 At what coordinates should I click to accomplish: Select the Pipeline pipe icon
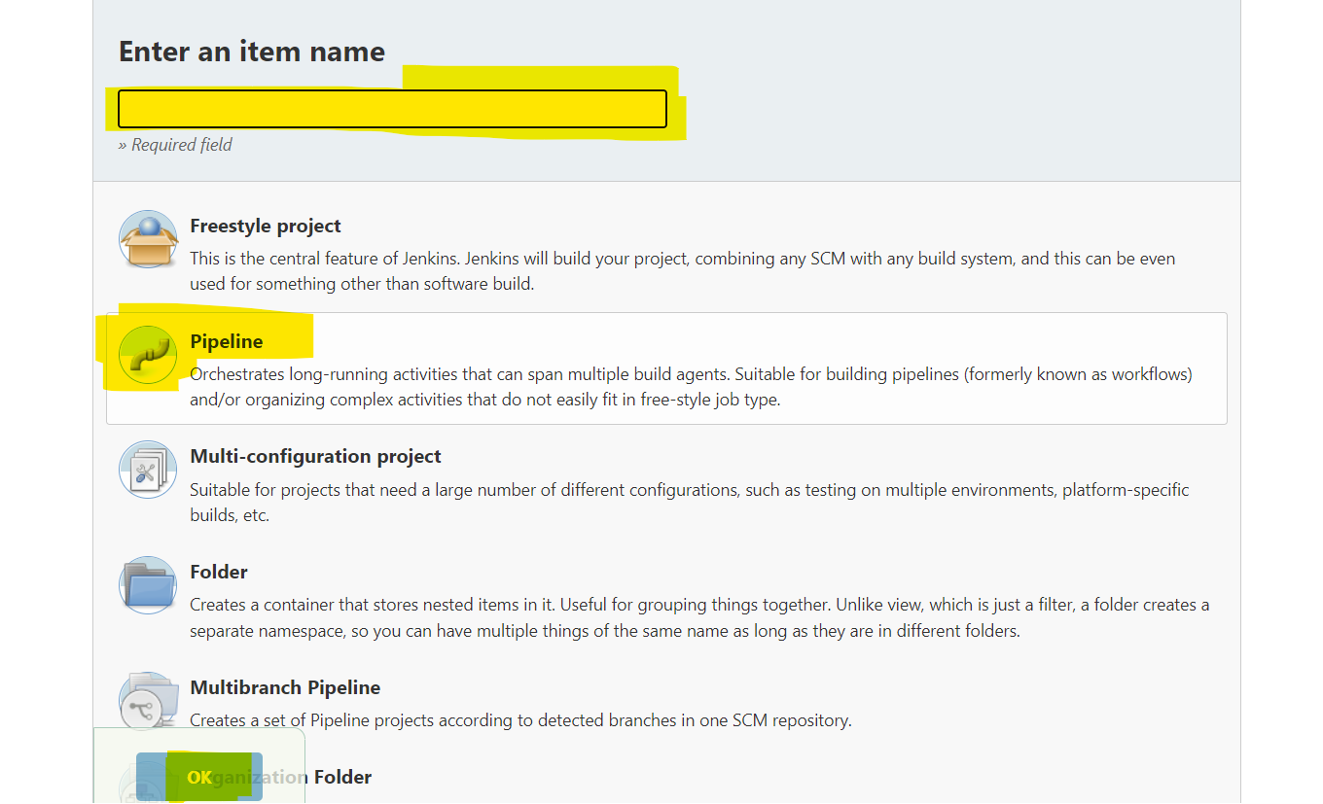pyautogui.click(x=148, y=355)
